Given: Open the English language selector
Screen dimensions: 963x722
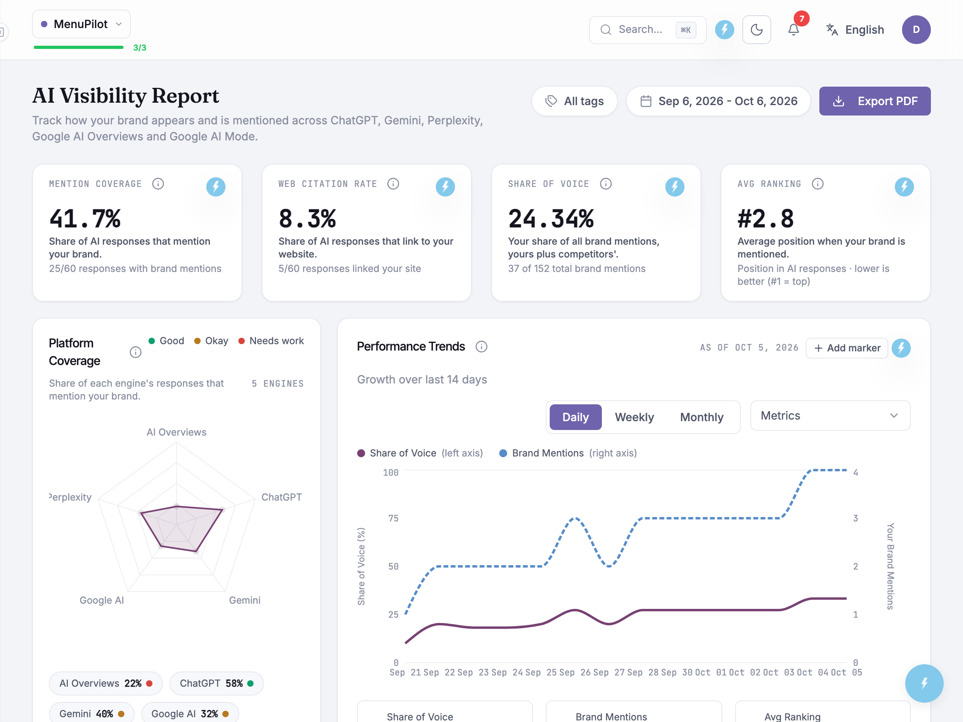Looking at the screenshot, I should [855, 30].
